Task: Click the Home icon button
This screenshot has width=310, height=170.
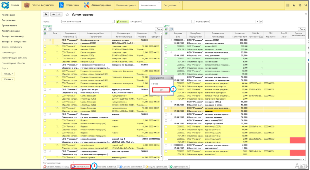Action: 46,14
